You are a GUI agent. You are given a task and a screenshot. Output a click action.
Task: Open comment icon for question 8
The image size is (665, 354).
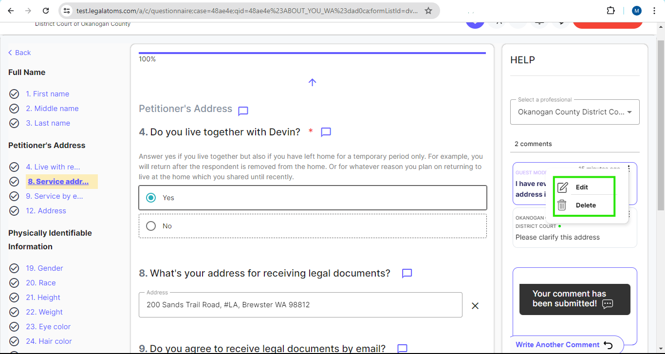point(407,273)
